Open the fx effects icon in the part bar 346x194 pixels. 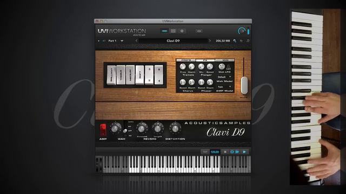point(241,41)
